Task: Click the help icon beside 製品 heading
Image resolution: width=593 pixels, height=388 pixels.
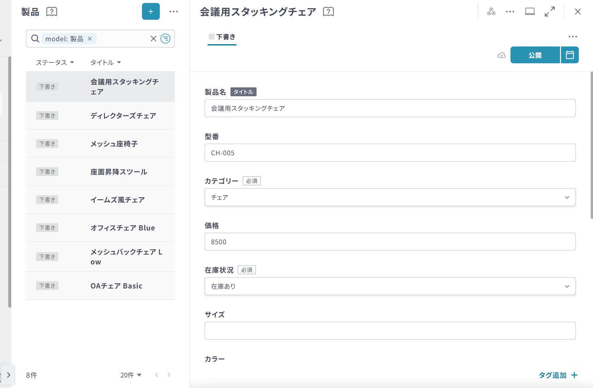Action: 52,12
